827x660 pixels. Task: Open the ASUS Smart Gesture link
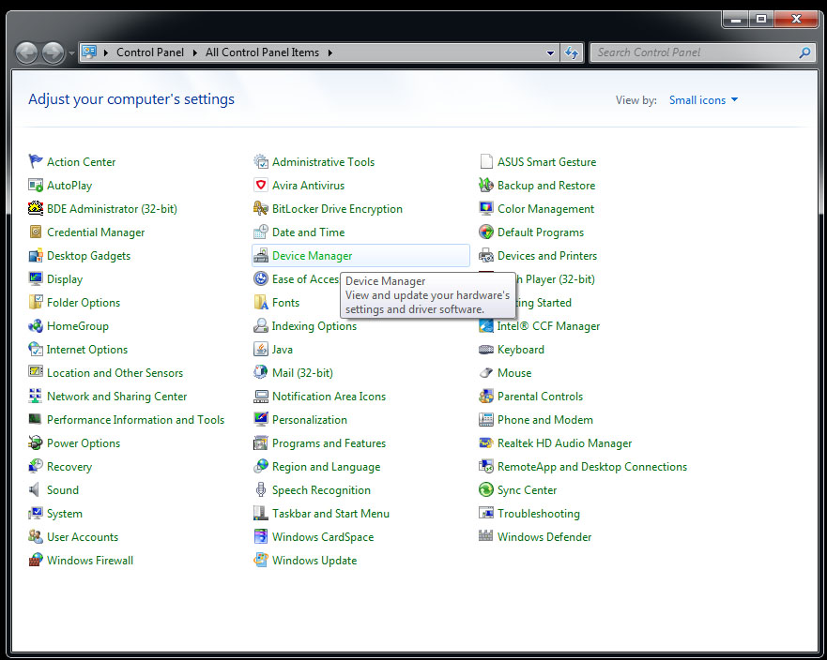click(546, 161)
